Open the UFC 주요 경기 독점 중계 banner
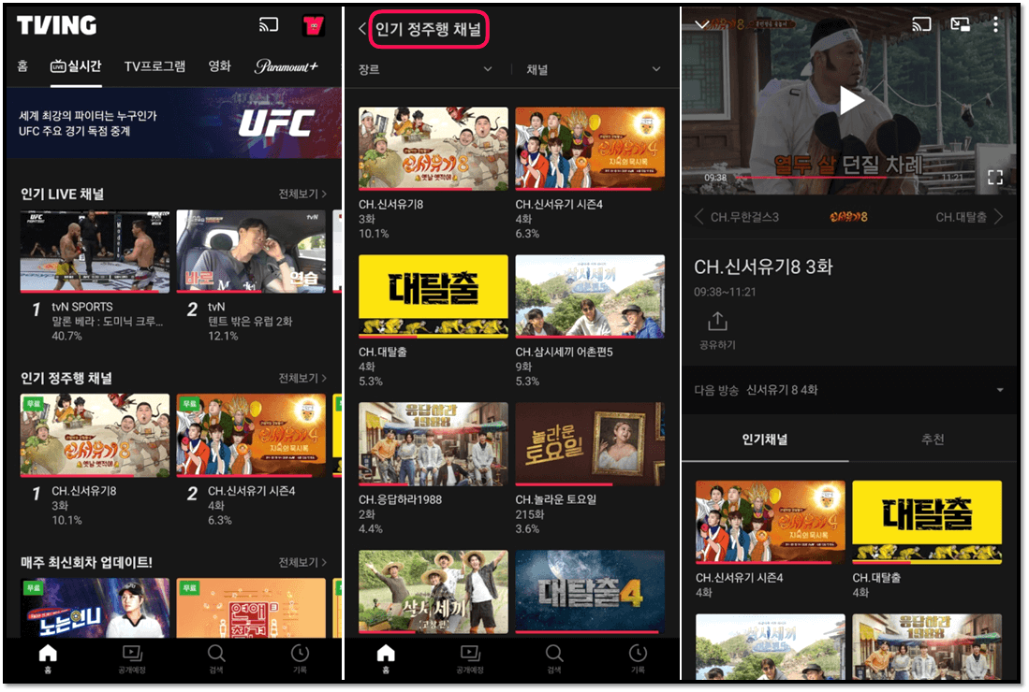 pyautogui.click(x=173, y=123)
